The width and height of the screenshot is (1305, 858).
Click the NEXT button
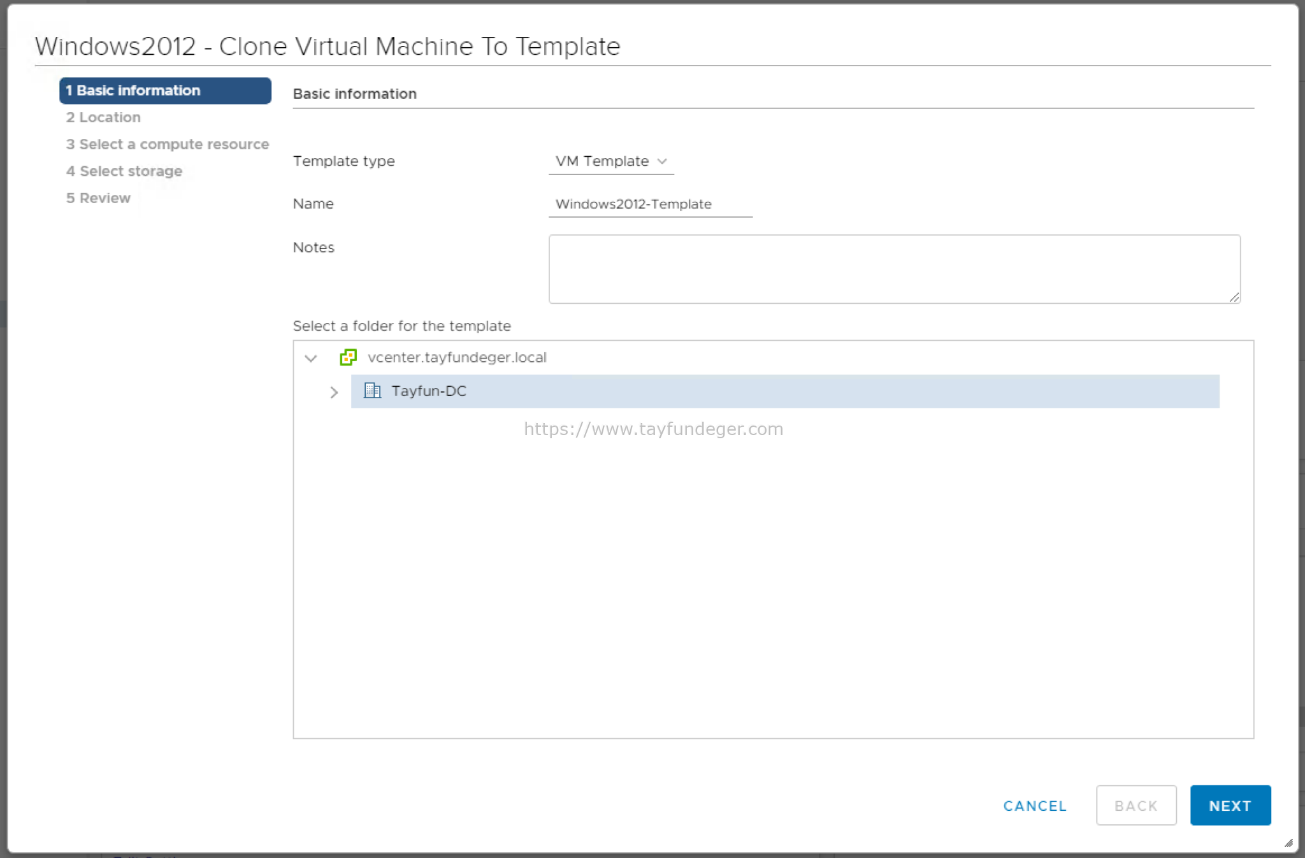[1230, 806]
